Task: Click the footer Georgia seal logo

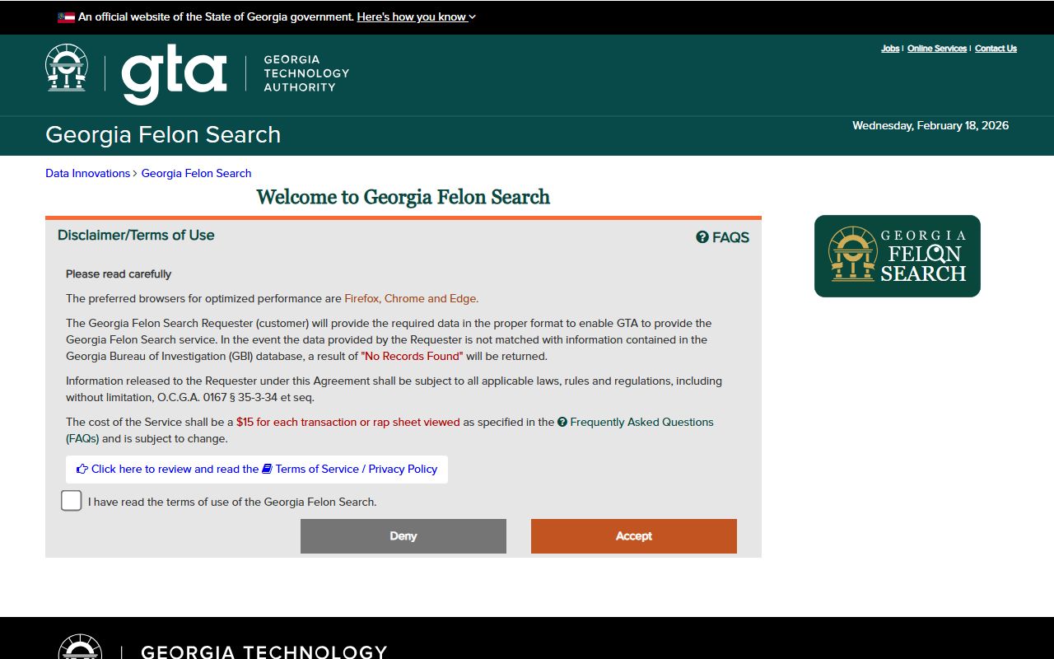Action: coord(81,647)
